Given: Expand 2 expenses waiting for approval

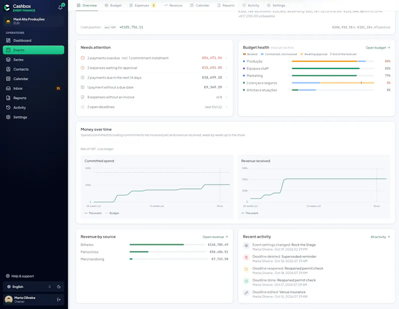Looking at the screenshot, I should pyautogui.click(x=154, y=68).
